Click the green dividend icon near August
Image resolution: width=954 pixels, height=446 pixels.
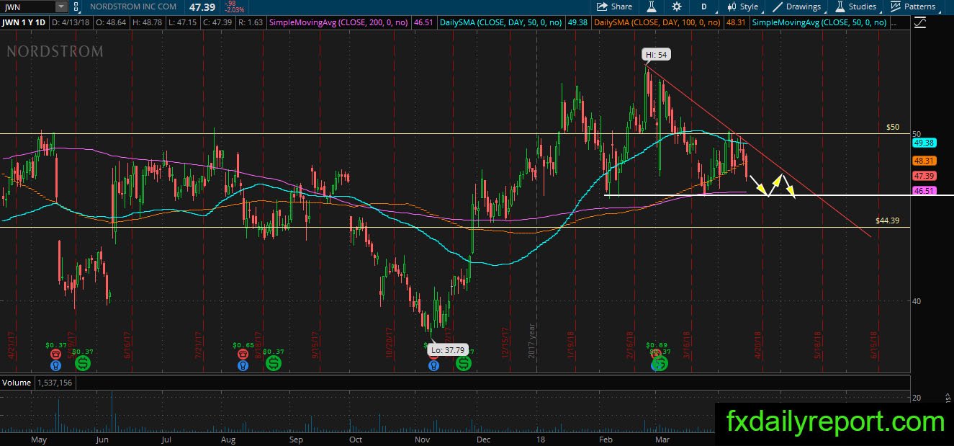[x=273, y=364]
